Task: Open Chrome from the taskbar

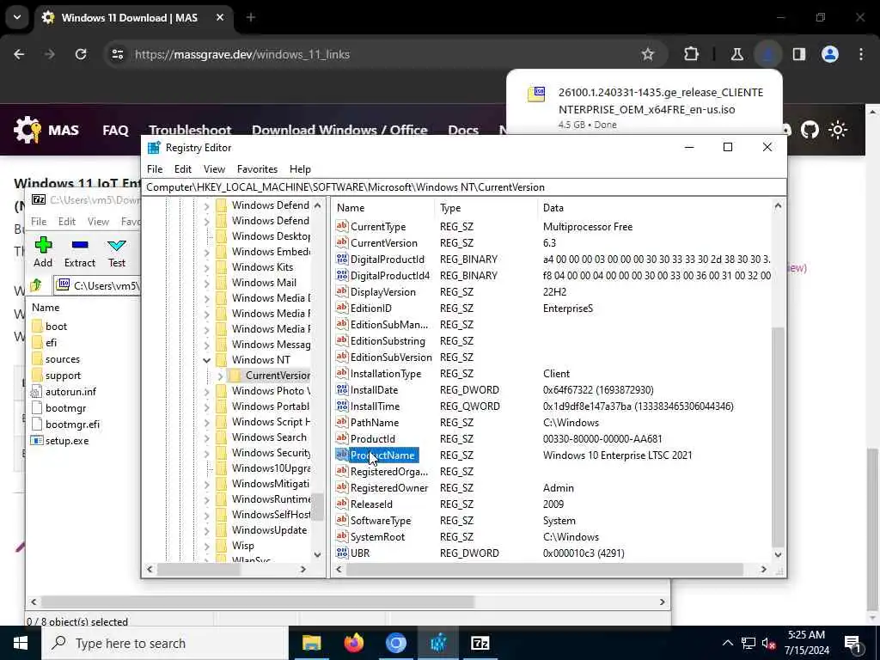Action: click(395, 643)
